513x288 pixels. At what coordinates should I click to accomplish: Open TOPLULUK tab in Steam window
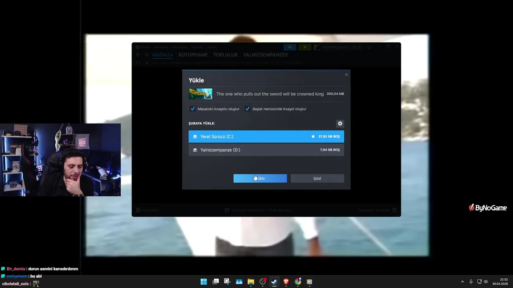pyautogui.click(x=225, y=55)
